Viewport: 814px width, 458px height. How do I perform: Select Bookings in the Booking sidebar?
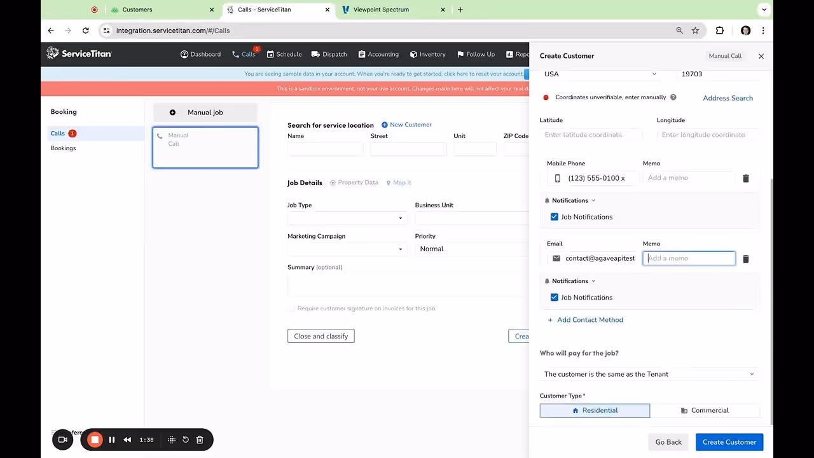pyautogui.click(x=63, y=148)
